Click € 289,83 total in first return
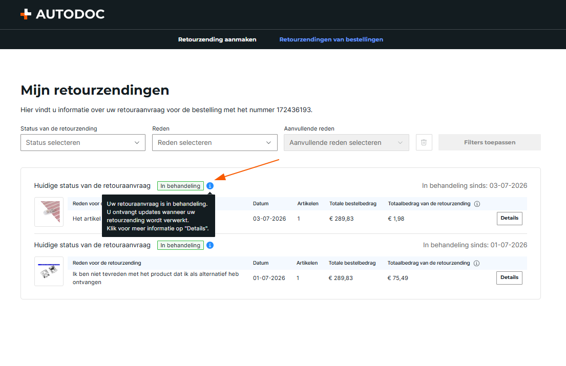The width and height of the screenshot is (566, 366). pos(342,219)
